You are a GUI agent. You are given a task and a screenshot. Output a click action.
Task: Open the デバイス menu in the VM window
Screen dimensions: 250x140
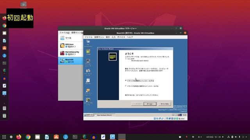click(121, 37)
